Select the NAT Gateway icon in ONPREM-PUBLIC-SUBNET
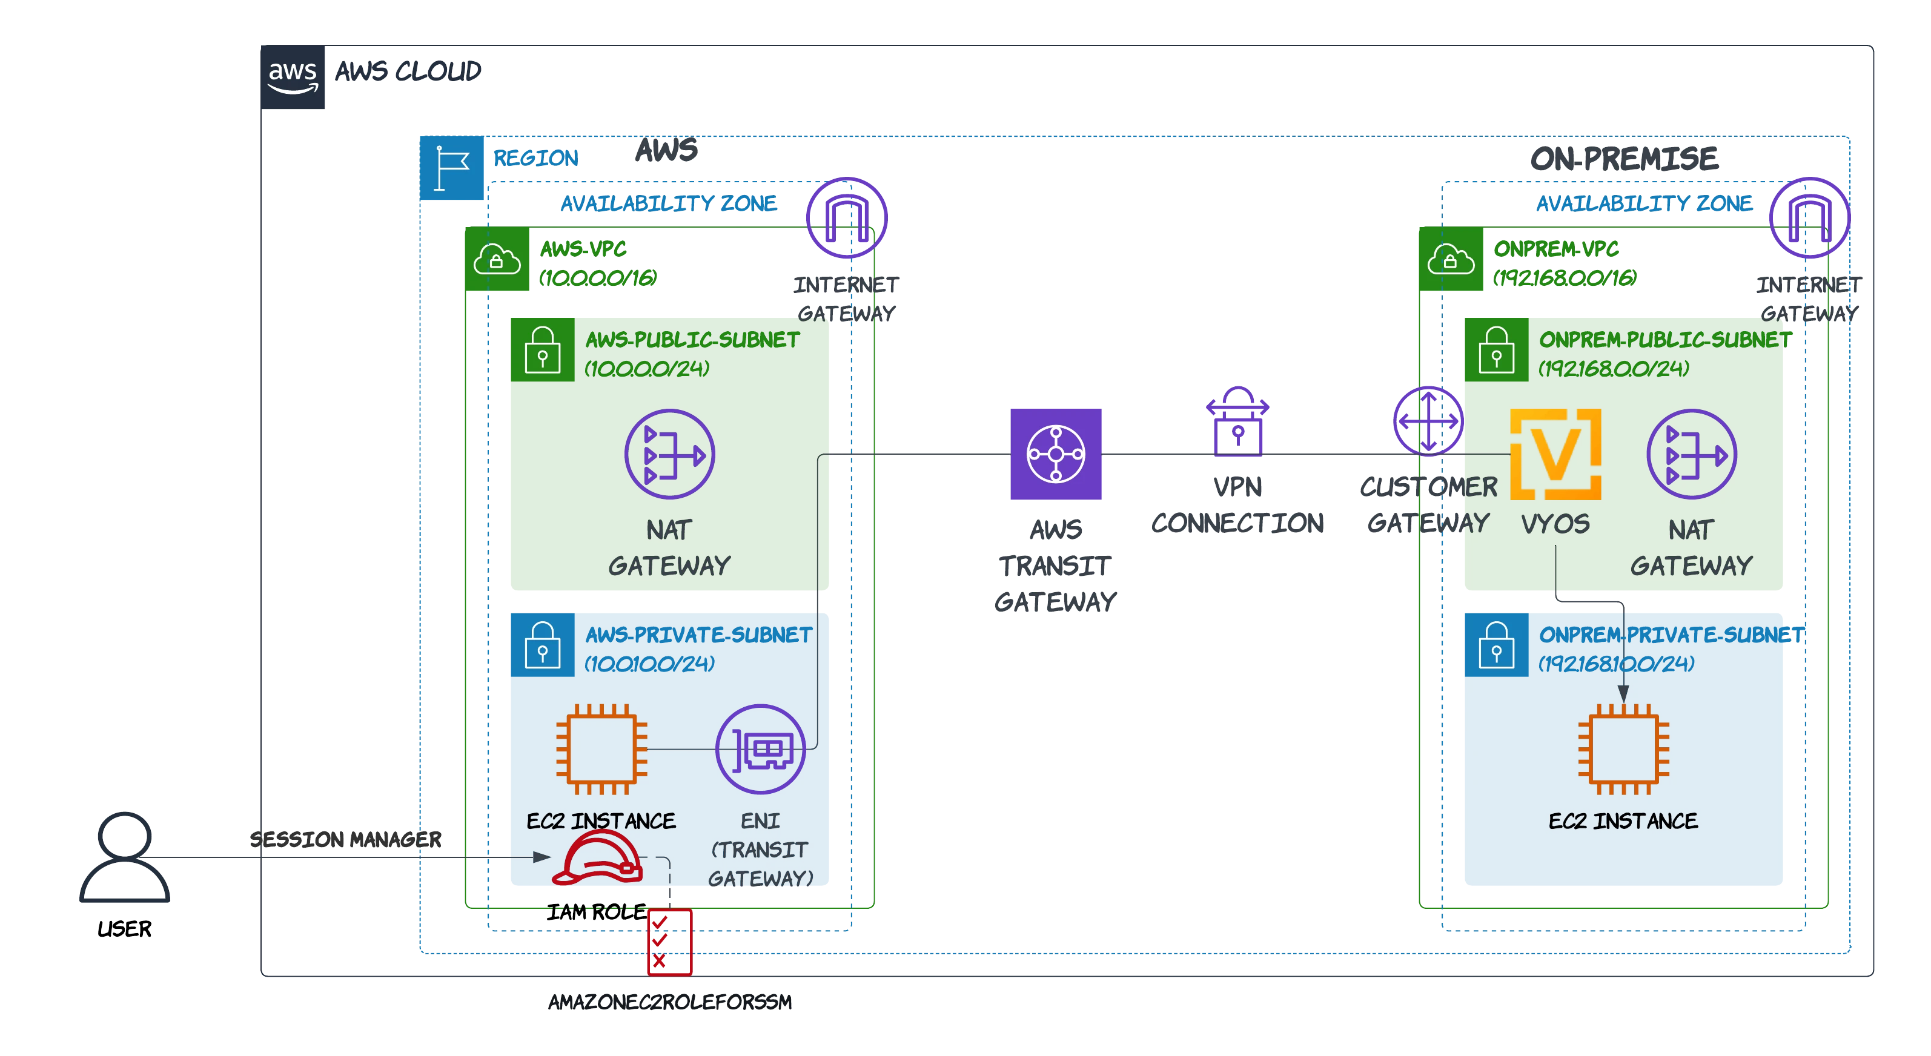This screenshot has width=1931, height=1056. click(x=1691, y=454)
